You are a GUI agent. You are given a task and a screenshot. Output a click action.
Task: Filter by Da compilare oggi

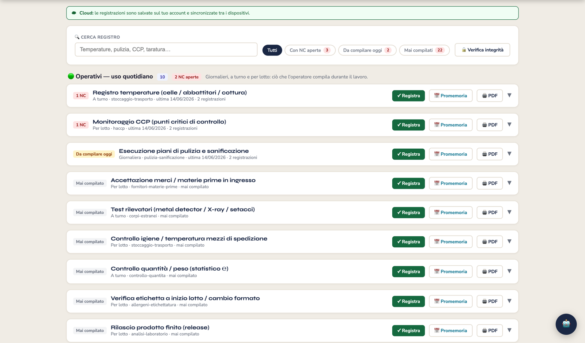(367, 50)
